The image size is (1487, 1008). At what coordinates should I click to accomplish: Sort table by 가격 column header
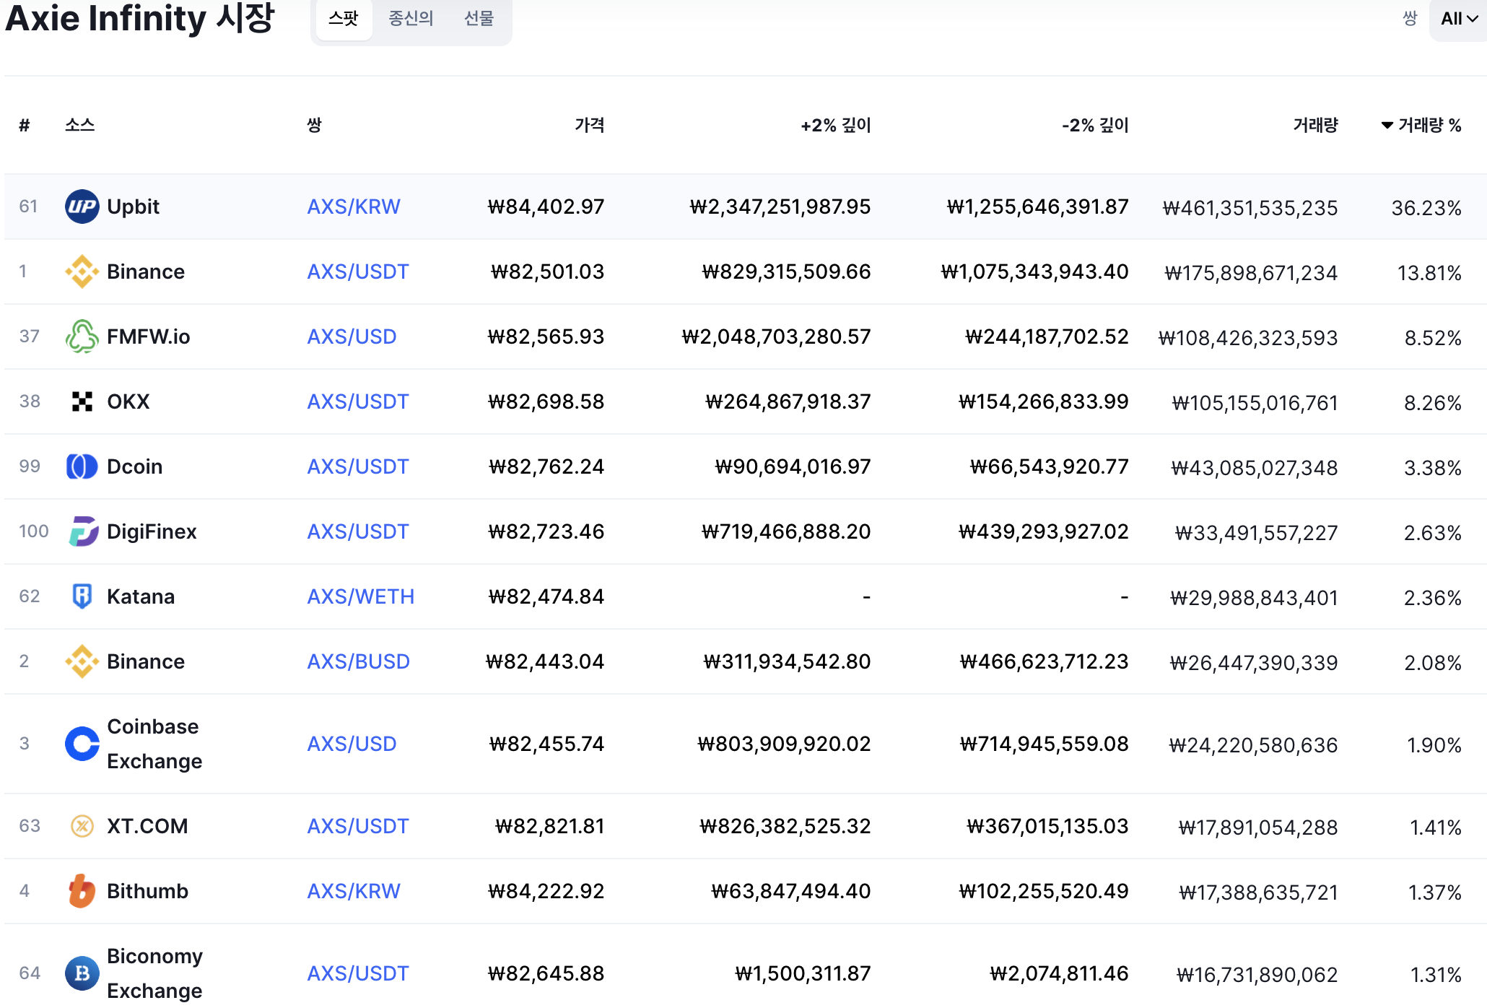coord(589,126)
